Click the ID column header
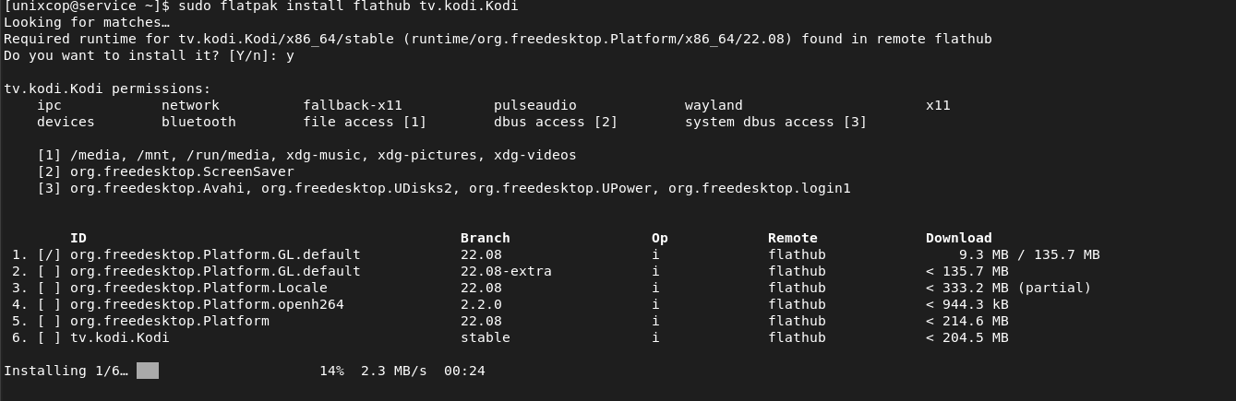The width and height of the screenshot is (1236, 401). click(x=78, y=238)
